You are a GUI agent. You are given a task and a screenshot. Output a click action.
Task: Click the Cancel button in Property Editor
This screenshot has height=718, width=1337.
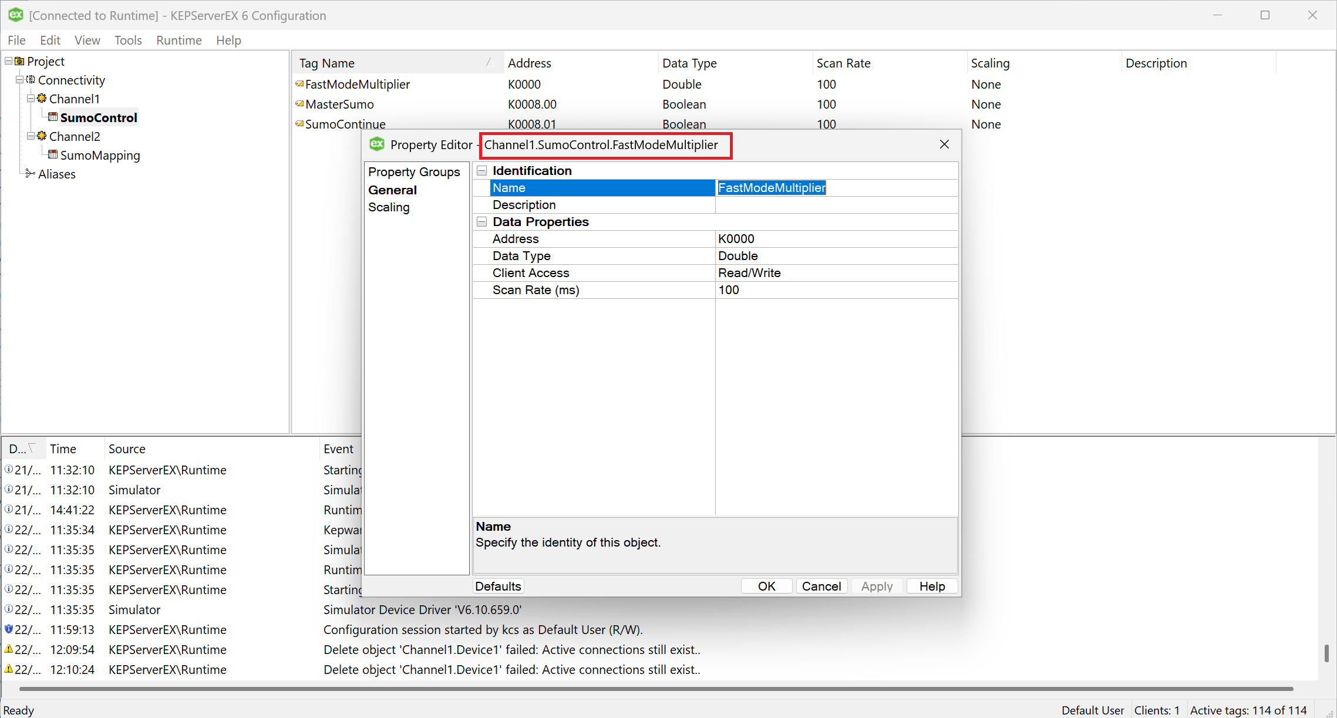(x=821, y=586)
